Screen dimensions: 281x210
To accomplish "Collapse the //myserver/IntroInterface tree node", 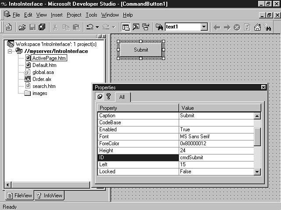I will tap(10, 51).
